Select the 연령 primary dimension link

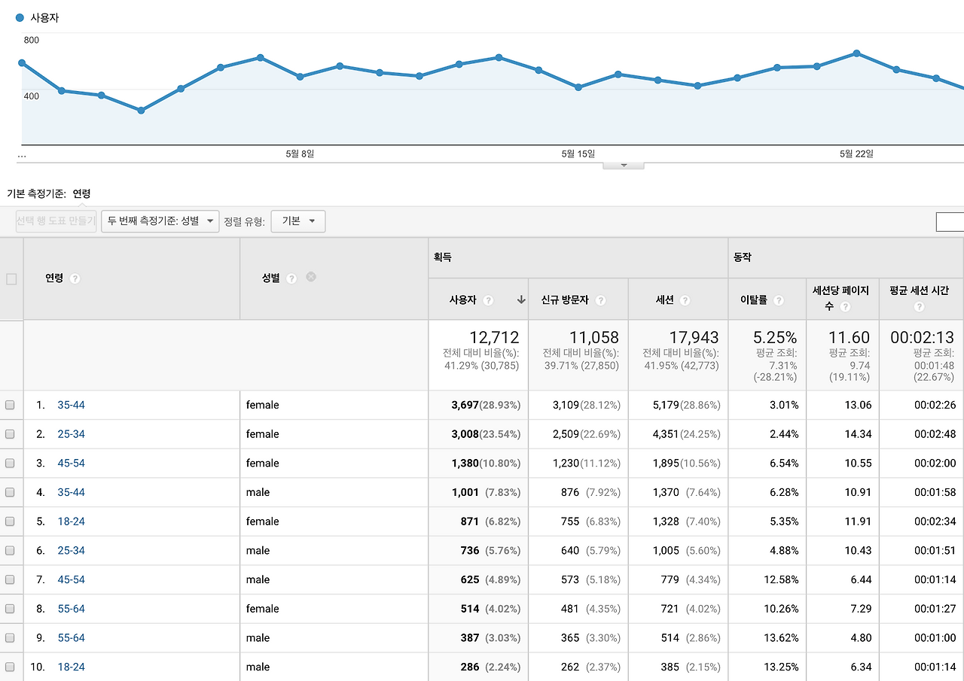click(81, 193)
